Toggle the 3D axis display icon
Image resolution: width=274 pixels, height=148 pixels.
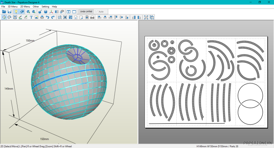click(51, 12)
